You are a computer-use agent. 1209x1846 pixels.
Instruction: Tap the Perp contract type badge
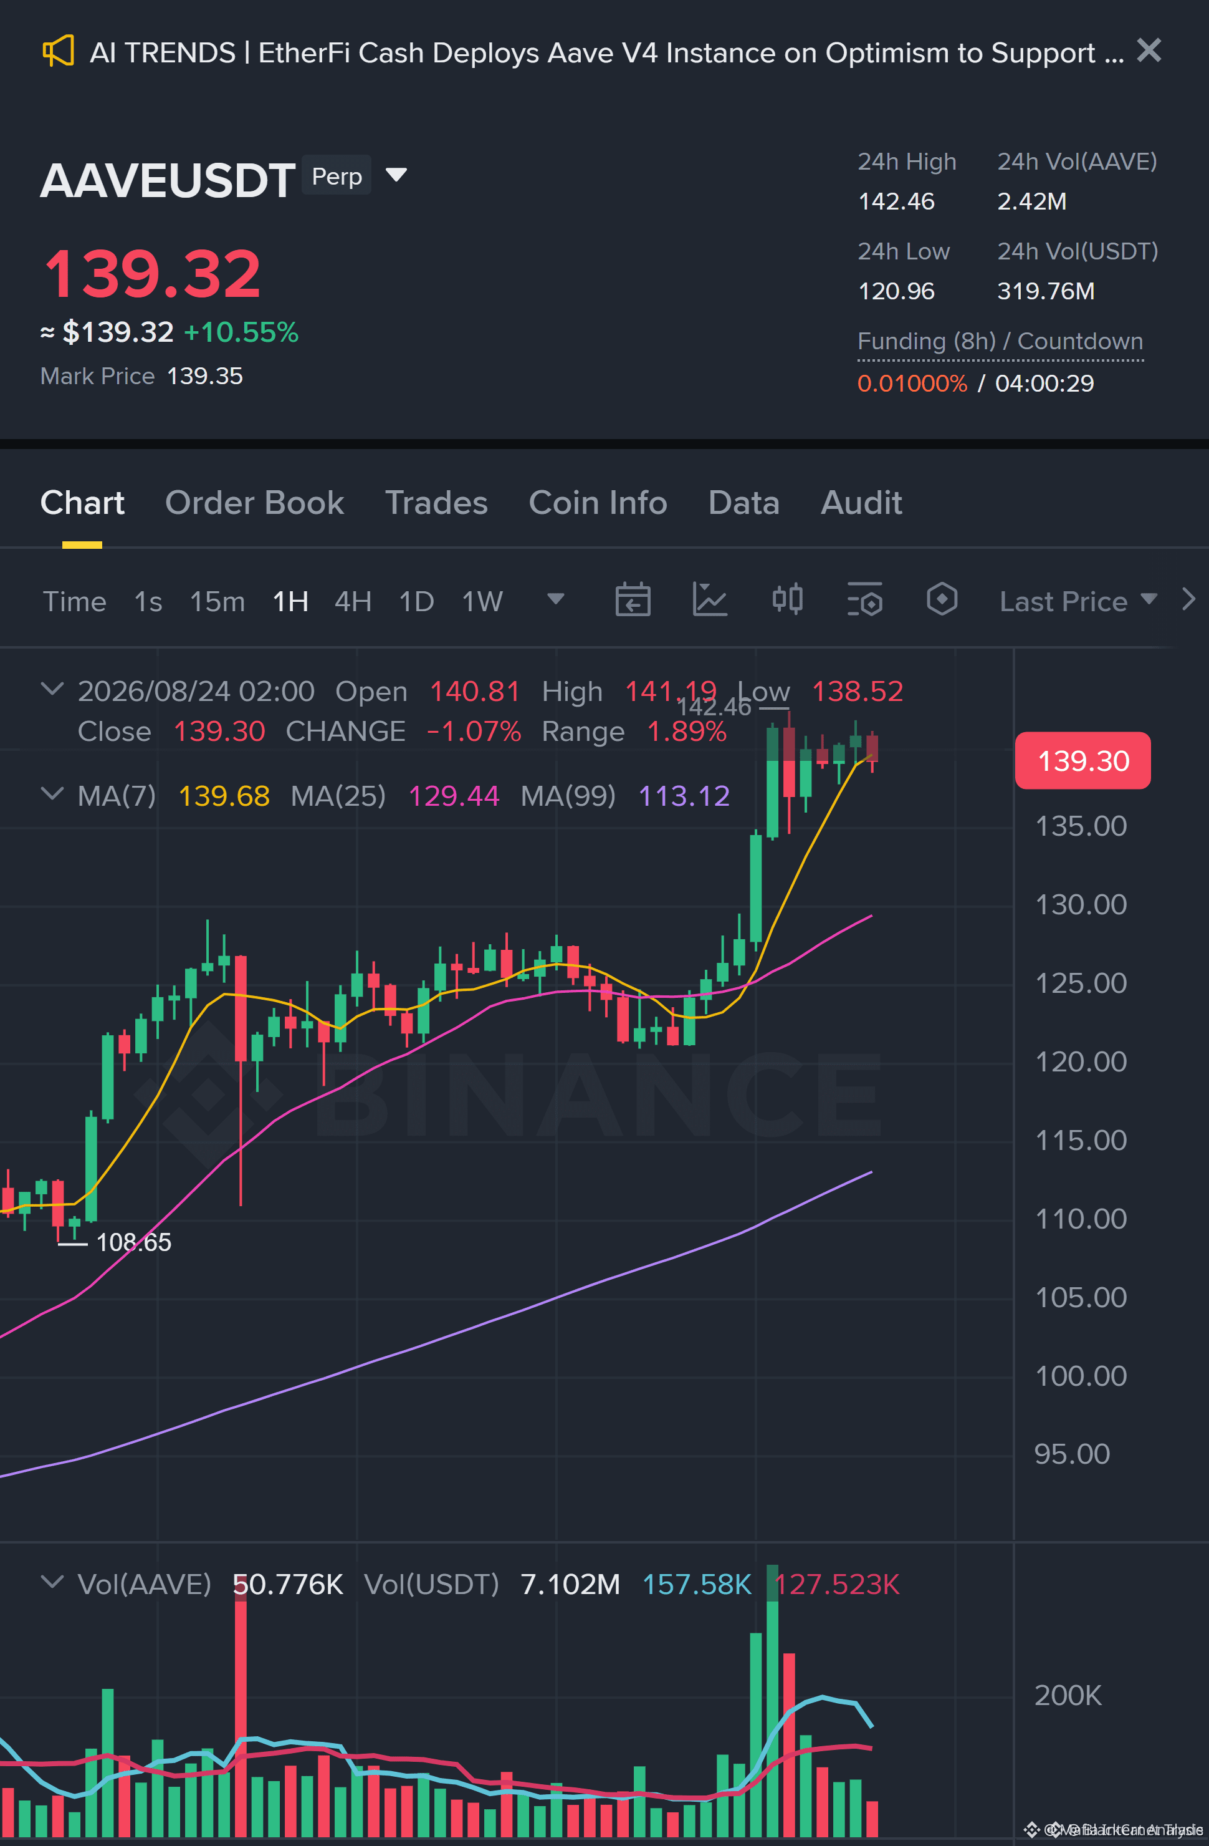click(x=337, y=176)
